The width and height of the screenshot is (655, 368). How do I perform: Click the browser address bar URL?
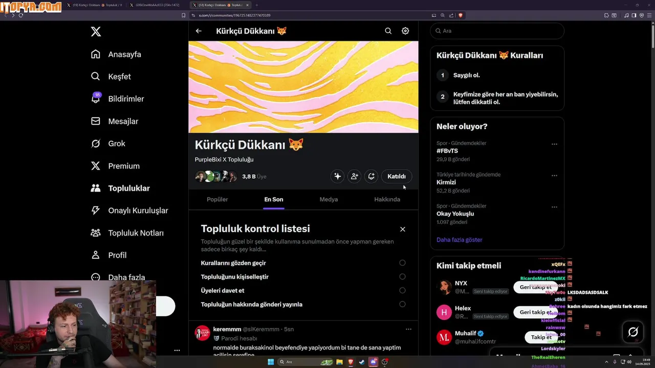pyautogui.click(x=234, y=15)
